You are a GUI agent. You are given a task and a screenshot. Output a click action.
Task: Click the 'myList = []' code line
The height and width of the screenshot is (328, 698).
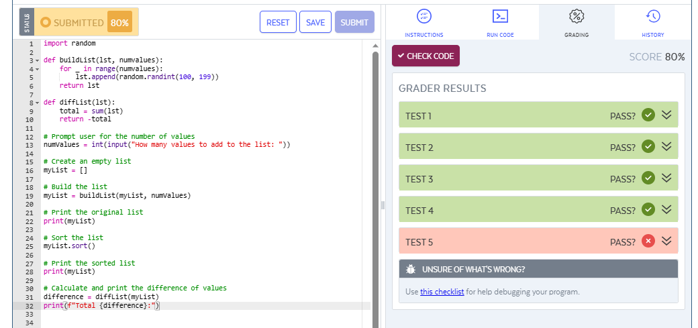(66, 170)
